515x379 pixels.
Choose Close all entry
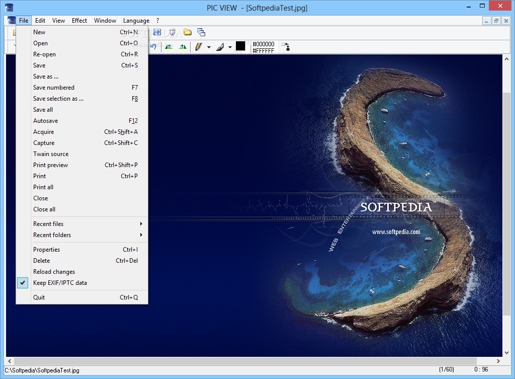pos(82,209)
